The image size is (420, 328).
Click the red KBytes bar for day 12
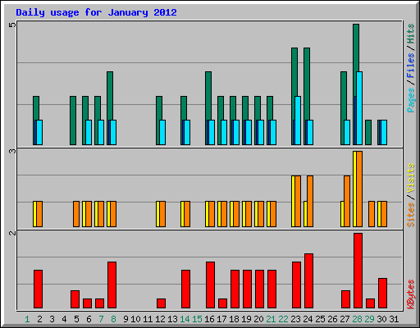point(161,303)
